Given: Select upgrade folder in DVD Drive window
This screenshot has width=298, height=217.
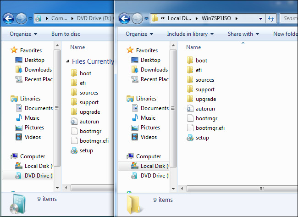Looking at the screenshot, I should point(86,112).
